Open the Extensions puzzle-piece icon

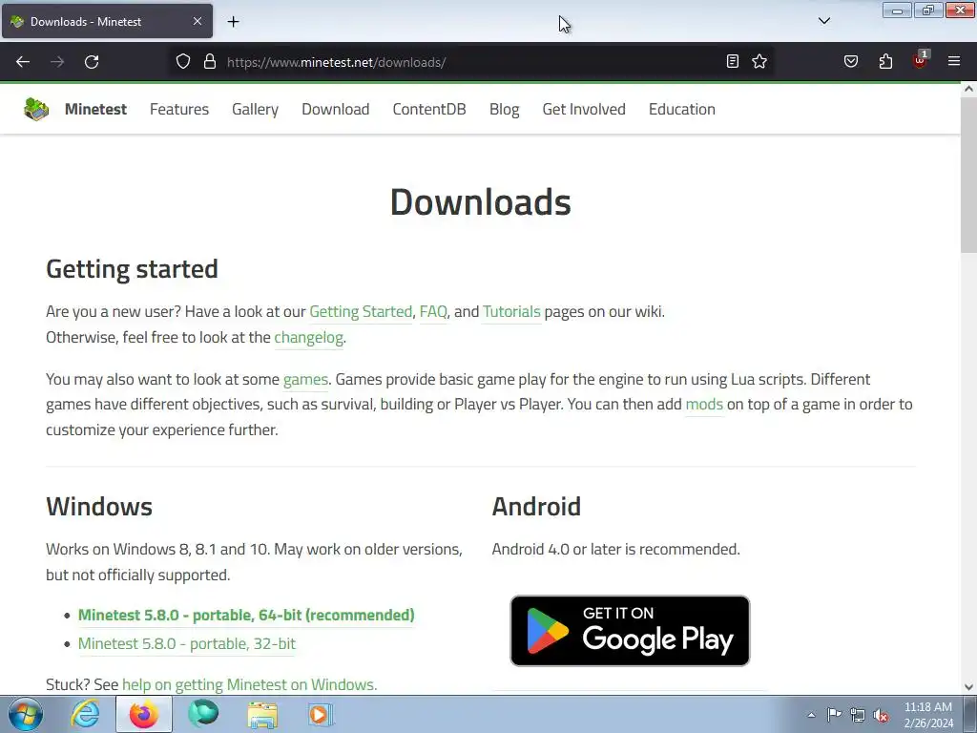point(885,61)
